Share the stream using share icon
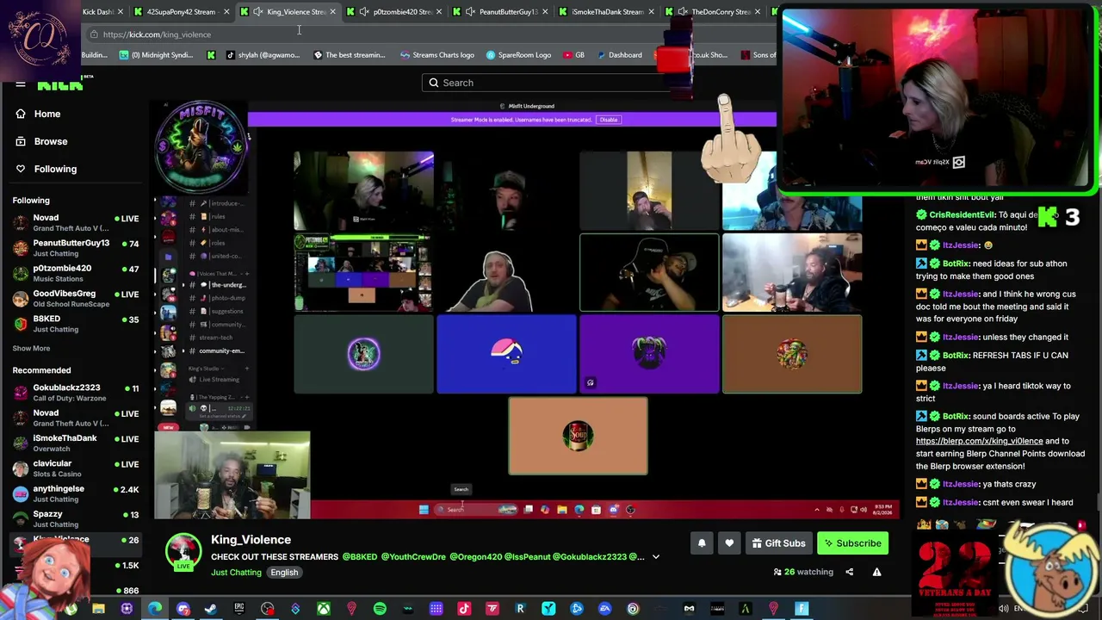 [x=849, y=572]
